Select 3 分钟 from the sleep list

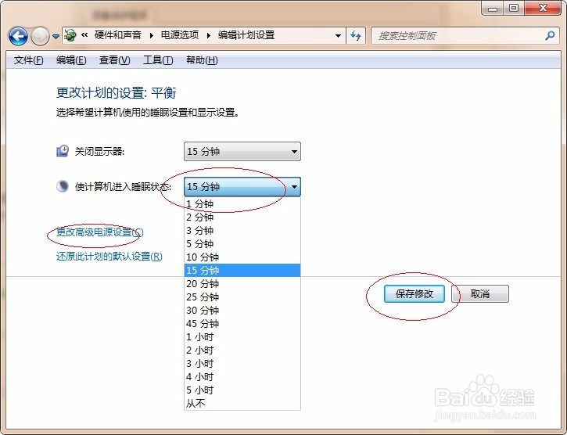point(242,231)
